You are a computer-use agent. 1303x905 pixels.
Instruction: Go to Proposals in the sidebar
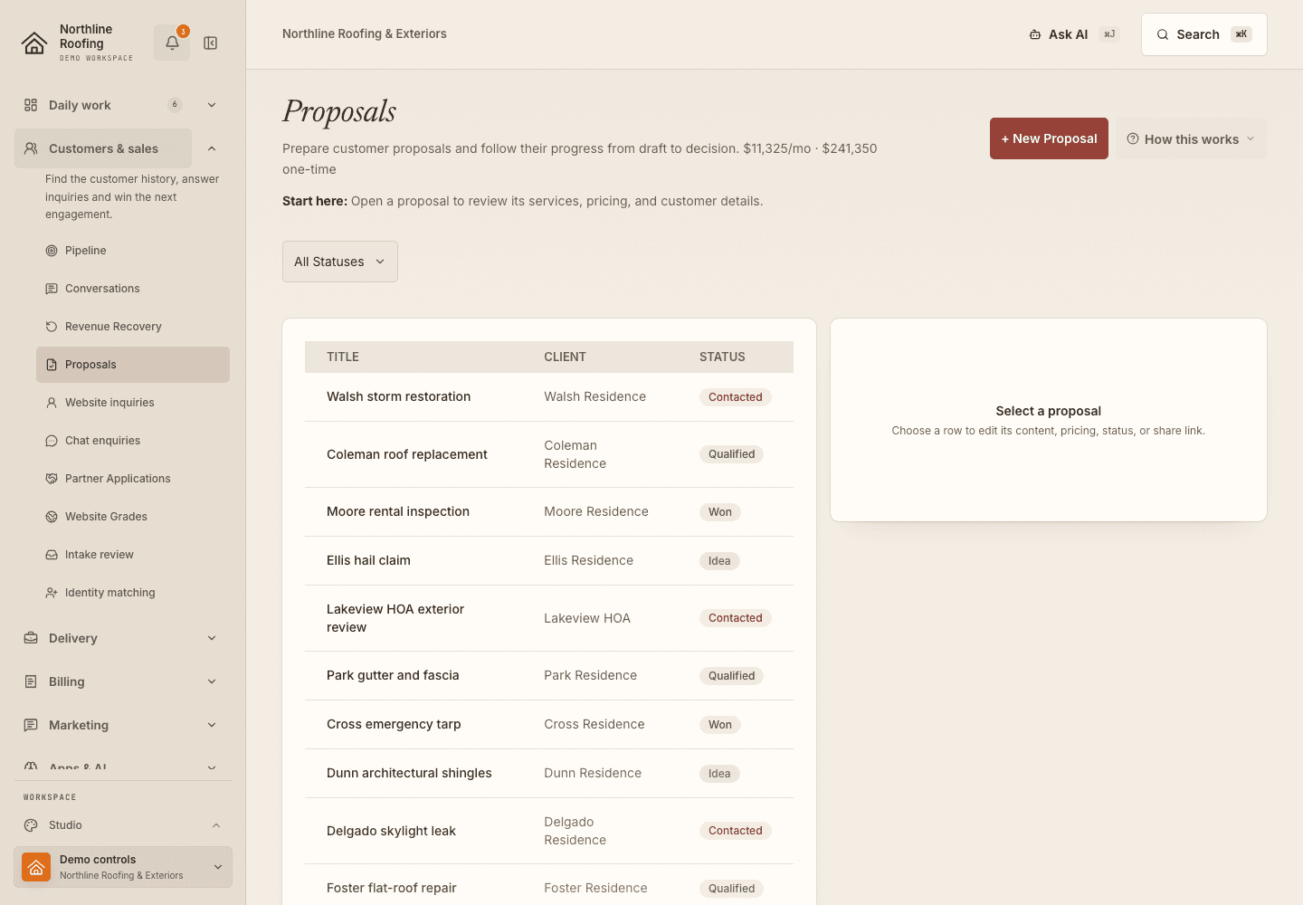click(x=133, y=365)
